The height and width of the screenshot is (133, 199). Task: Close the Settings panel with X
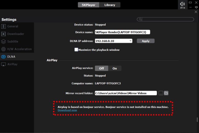tap(196, 12)
